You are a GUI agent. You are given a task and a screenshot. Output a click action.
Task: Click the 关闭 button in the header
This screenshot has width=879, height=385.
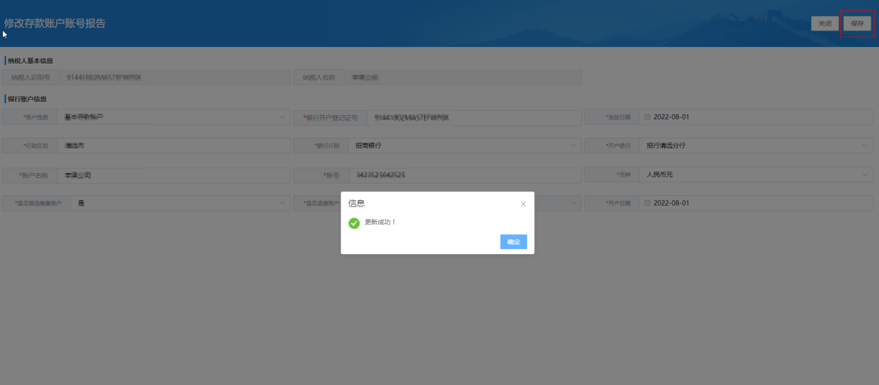[x=825, y=24]
